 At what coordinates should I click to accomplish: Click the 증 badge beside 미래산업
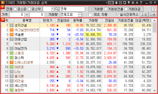tap(12, 39)
